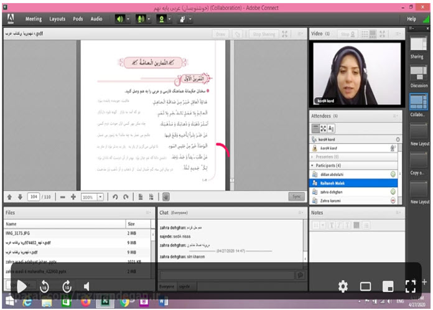Open the microphone options dropdown arrow
The height and width of the screenshot is (310, 433).
(149, 19)
